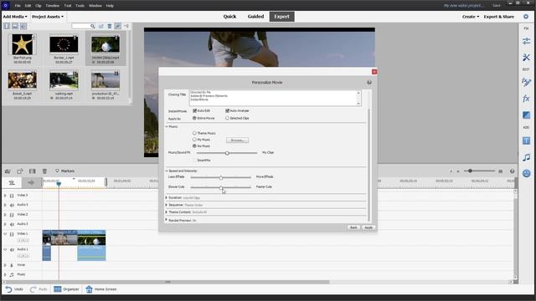This screenshot has height=301, width=536.
Task: Click the Video 1 track film icon
Action: [12, 234]
